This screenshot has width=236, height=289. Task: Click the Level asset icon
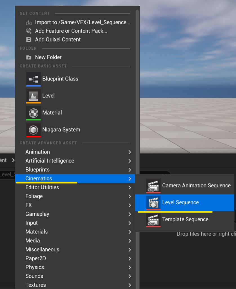tap(34, 96)
